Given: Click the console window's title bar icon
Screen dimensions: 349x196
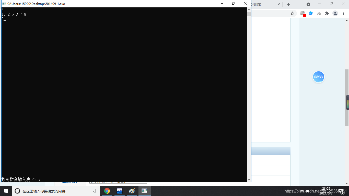Looking at the screenshot, I should point(4,4).
